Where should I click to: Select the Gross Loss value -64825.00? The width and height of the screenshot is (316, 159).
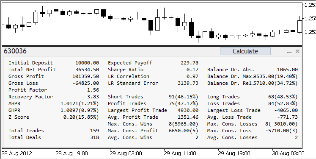pos(85,83)
